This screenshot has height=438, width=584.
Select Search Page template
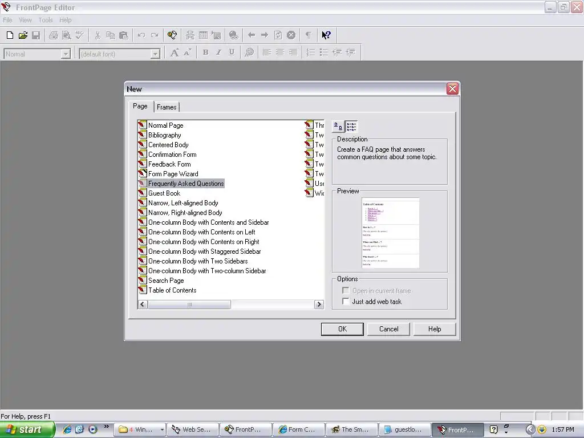pos(166,281)
